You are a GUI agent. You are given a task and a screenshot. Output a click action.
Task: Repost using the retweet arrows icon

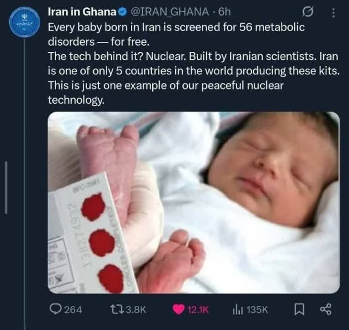pyautogui.click(x=117, y=310)
